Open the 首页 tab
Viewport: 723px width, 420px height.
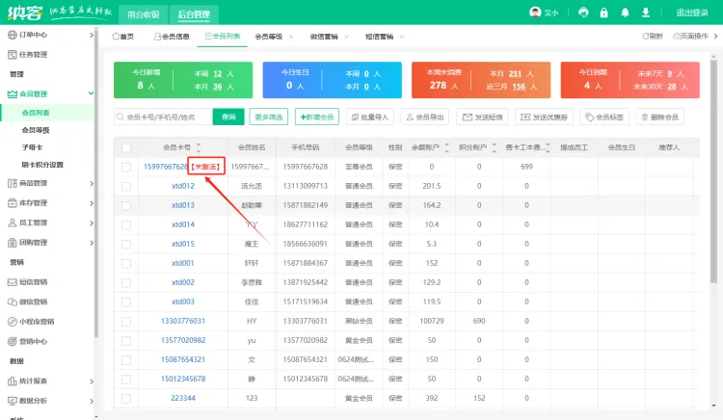[x=123, y=37]
